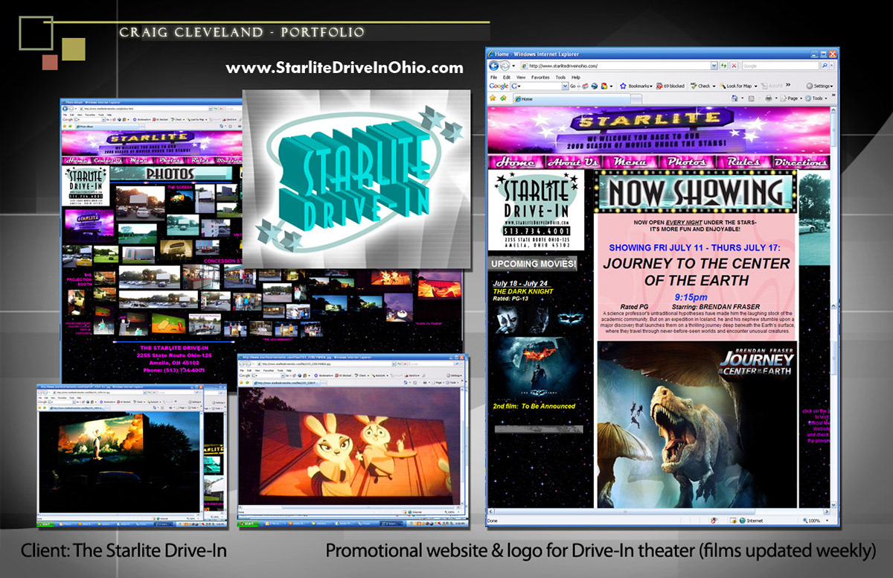Click the 69 blocked popup blocker icon
The image size is (893, 578).
(659, 86)
